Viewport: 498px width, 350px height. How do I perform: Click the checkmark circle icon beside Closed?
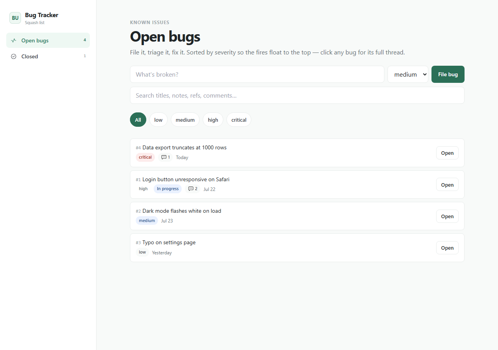(x=14, y=56)
